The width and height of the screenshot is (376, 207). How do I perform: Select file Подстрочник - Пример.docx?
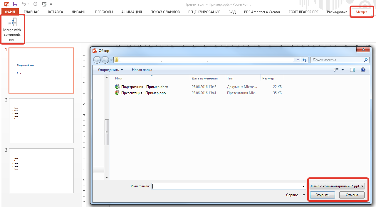(145, 87)
